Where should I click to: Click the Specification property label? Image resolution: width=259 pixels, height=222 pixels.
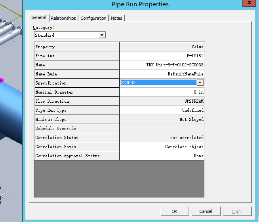coord(77,83)
